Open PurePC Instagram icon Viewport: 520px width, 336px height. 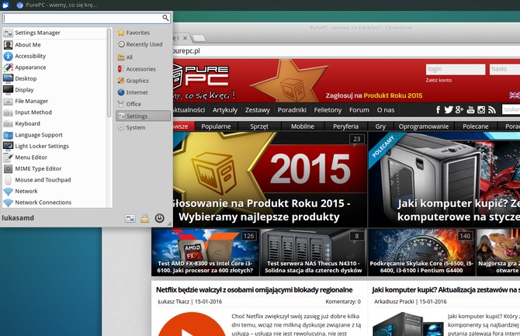pyautogui.click(x=481, y=109)
